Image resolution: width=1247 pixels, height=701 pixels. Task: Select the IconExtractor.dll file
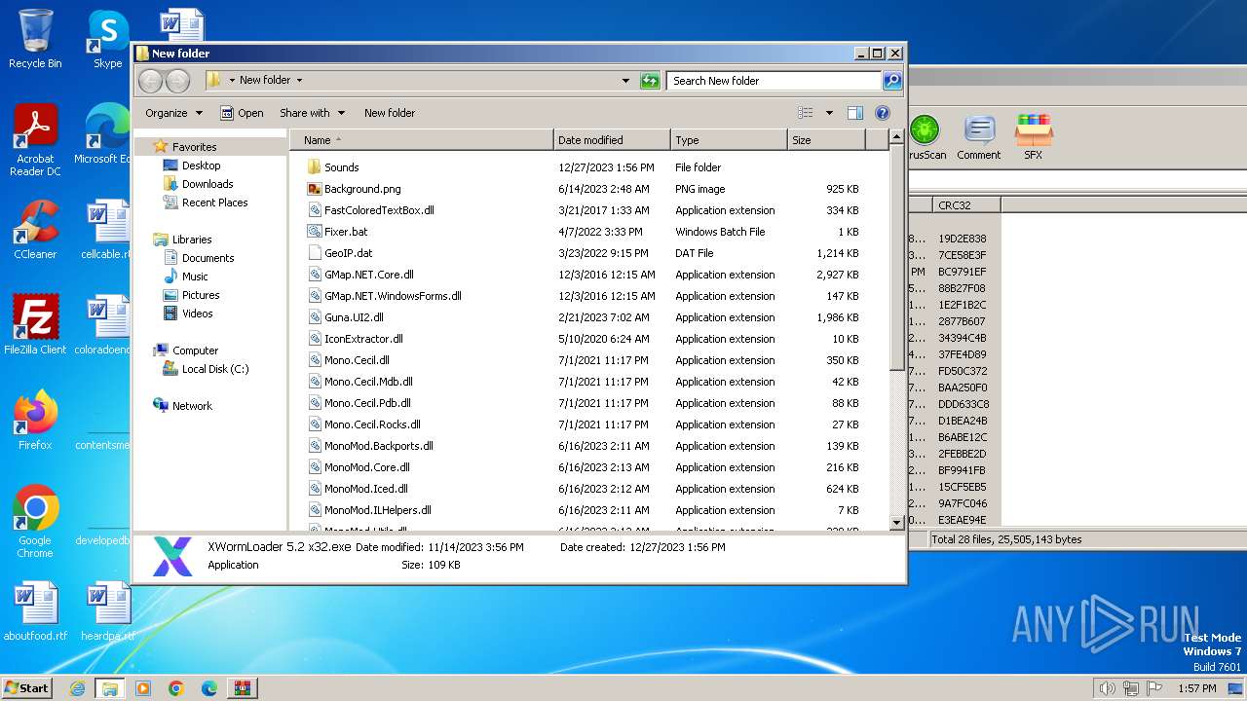[363, 339]
